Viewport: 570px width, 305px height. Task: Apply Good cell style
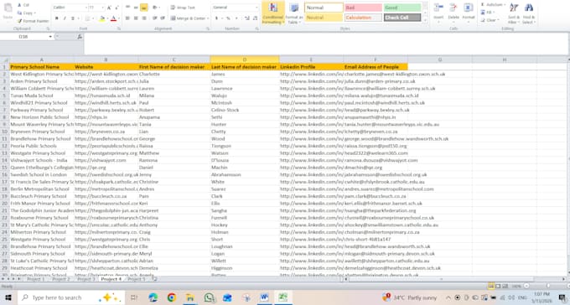[x=402, y=8]
